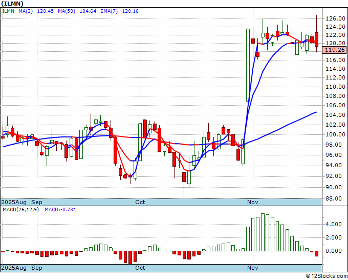Click the 122.00 price axis label

[x=335, y=35]
